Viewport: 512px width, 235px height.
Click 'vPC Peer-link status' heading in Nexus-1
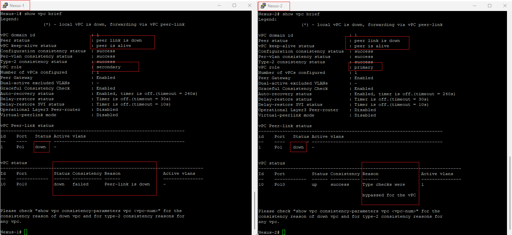27,125
